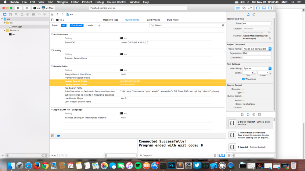Toggle the Navigator pane visibility
Image resolution: width=305 pixels, height=171 pixels.
click(258, 8)
